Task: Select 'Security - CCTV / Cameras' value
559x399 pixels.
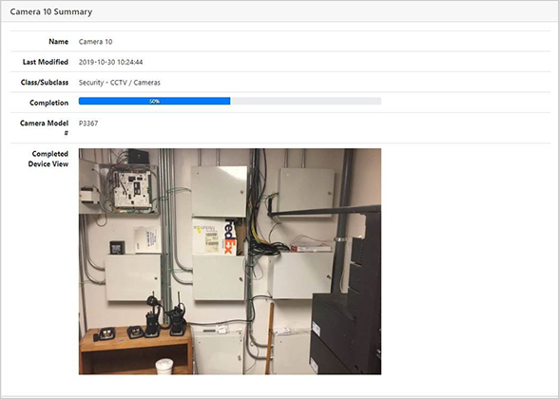Action: coord(120,83)
